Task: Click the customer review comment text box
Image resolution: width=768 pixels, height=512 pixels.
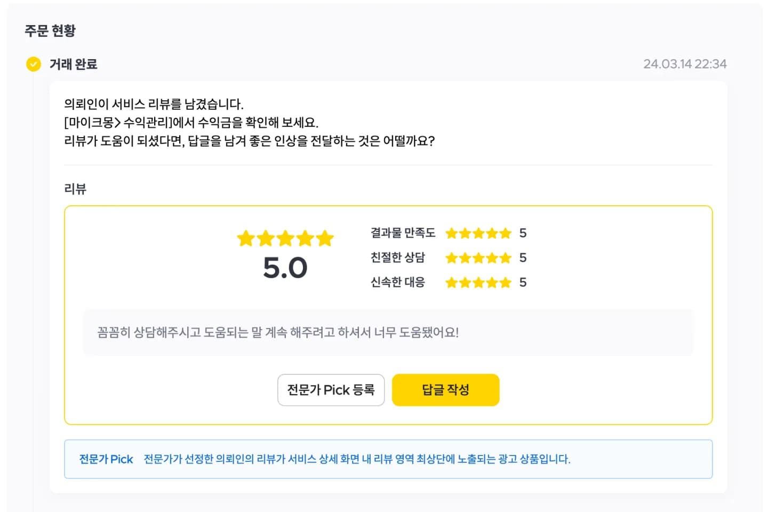Action: 388,332
